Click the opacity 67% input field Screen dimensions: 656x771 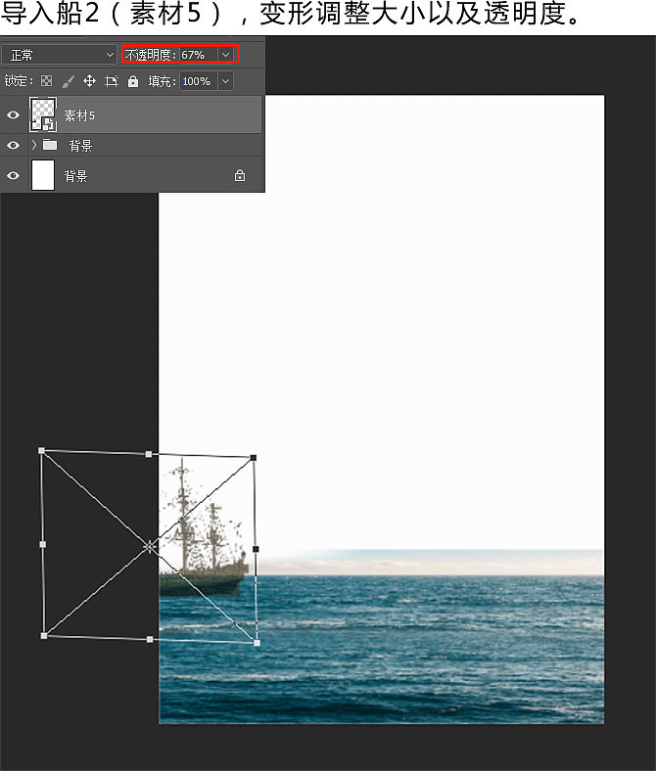(x=198, y=56)
